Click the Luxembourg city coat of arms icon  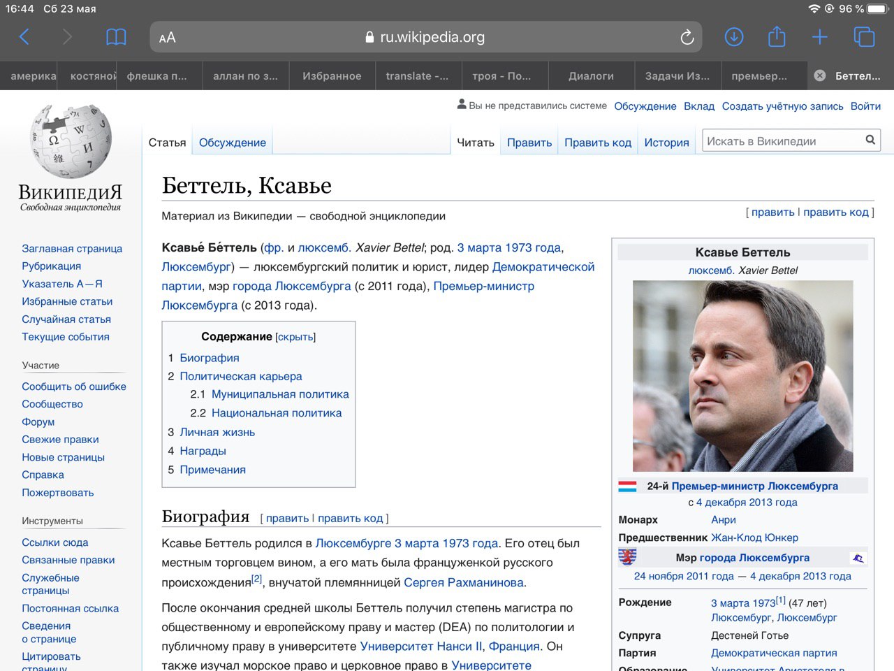coord(627,557)
